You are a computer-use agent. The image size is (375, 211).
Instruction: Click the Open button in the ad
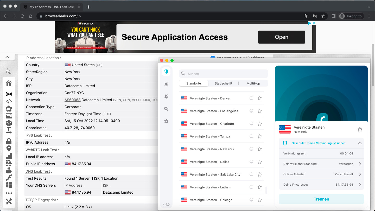click(282, 37)
